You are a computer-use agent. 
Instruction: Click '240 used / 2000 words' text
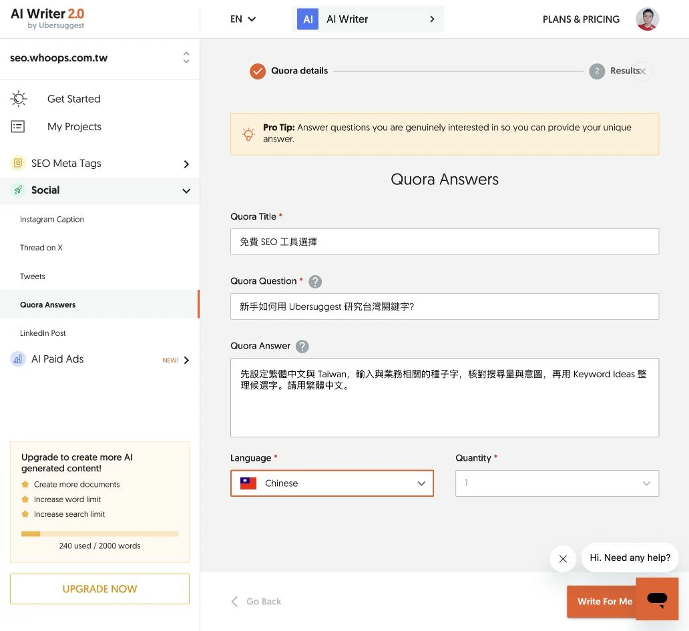(99, 546)
